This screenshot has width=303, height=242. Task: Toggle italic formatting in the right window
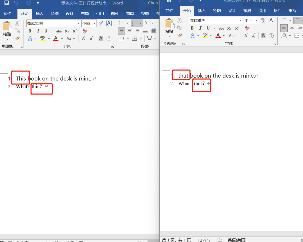coord(200,28)
